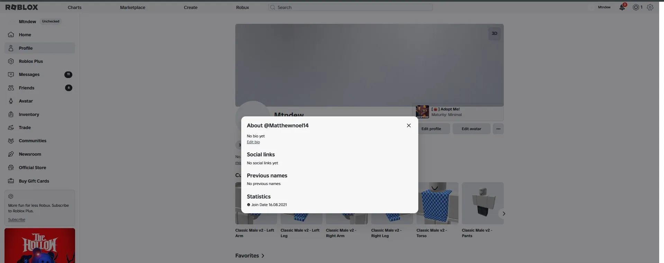
Task: Click the Trade sidebar icon
Action: pos(11,128)
